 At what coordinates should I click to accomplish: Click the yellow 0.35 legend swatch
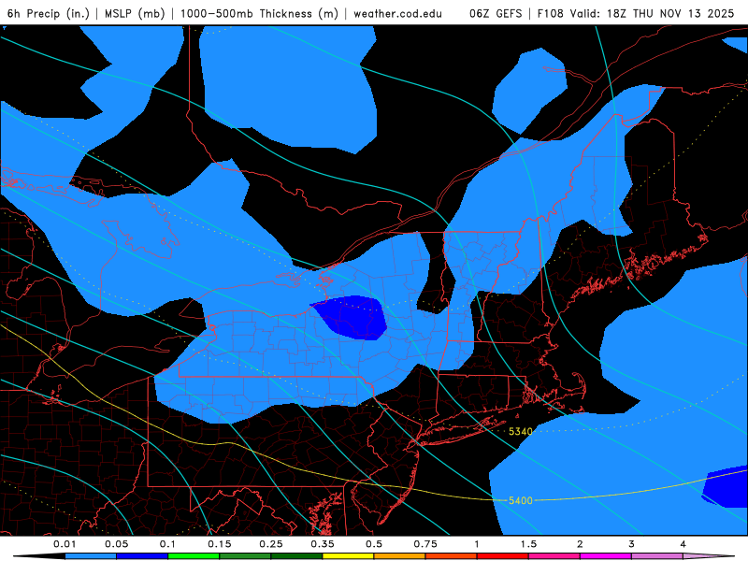[348, 556]
